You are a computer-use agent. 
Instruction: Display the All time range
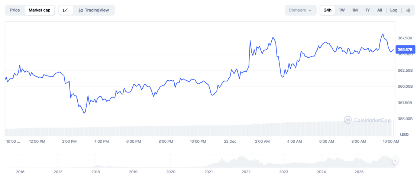pyautogui.click(x=379, y=10)
